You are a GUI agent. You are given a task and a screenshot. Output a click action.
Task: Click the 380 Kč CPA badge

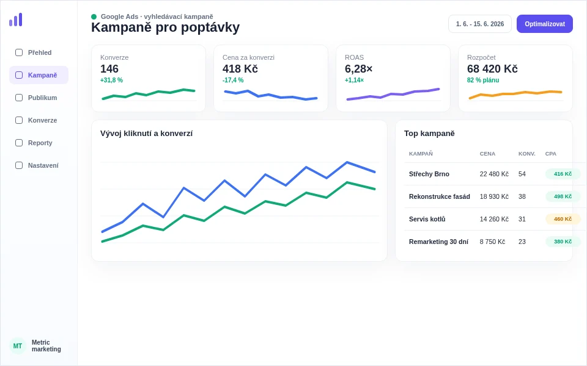(x=563, y=242)
